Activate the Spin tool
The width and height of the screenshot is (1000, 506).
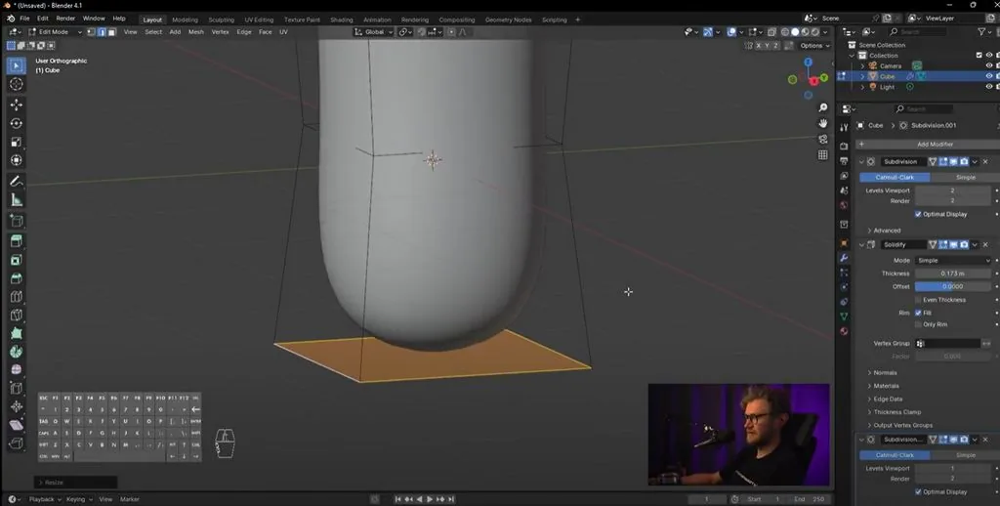coord(16,352)
